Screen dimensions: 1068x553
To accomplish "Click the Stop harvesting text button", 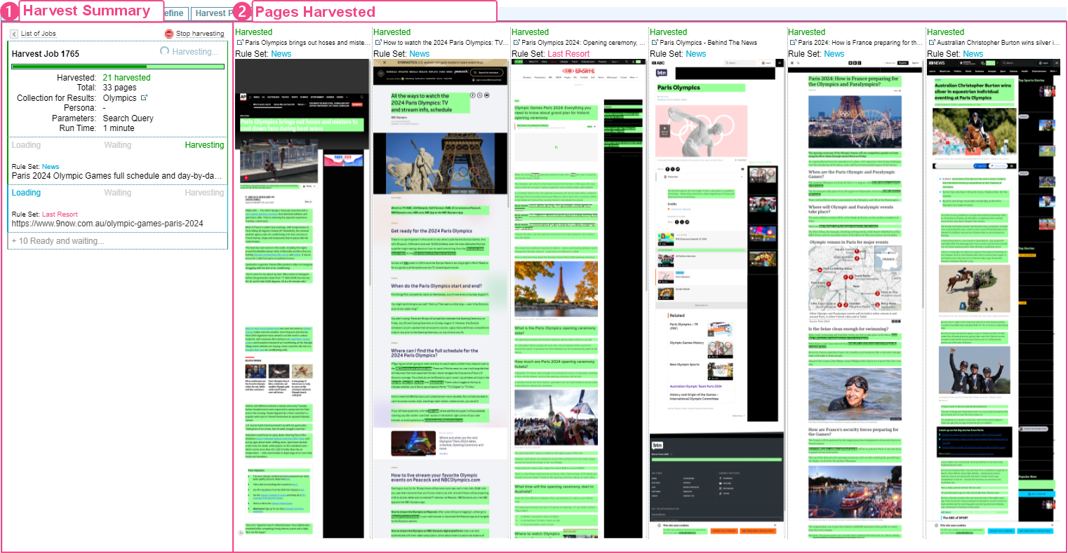I will 200,34.
